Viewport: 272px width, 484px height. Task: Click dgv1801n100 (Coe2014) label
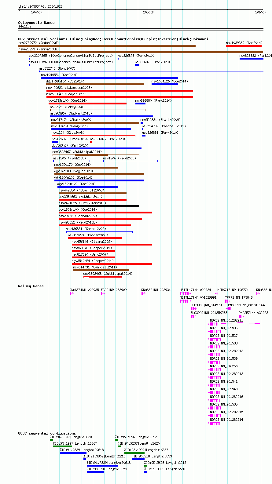76,184
